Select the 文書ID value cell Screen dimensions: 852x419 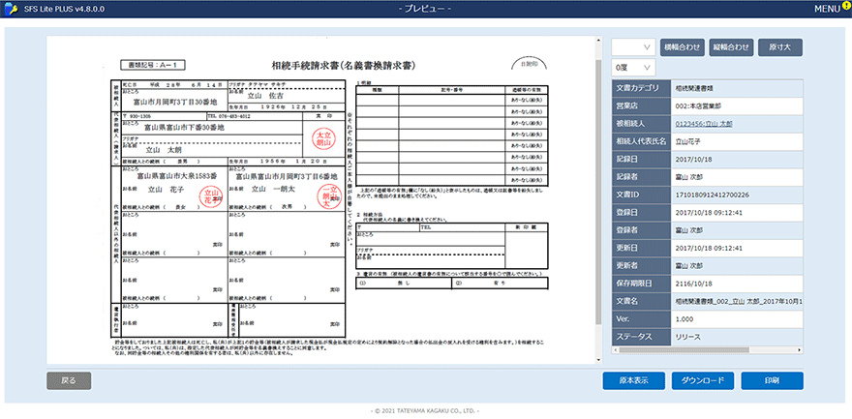[738, 195]
